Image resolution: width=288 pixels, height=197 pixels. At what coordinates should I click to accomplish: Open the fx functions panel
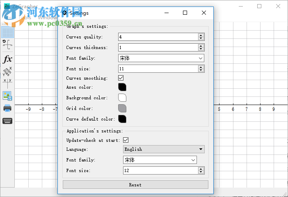7,59
